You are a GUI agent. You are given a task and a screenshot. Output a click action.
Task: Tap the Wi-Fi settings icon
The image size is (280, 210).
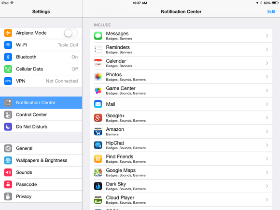pyautogui.click(x=8, y=45)
